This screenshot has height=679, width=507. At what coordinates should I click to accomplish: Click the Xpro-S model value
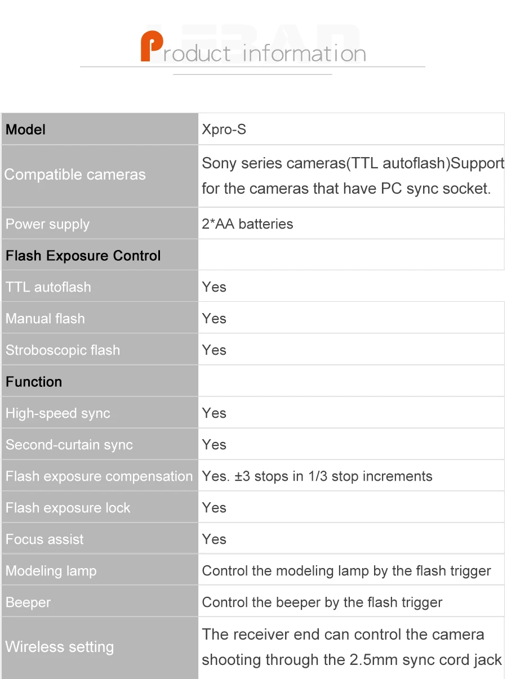[224, 130]
